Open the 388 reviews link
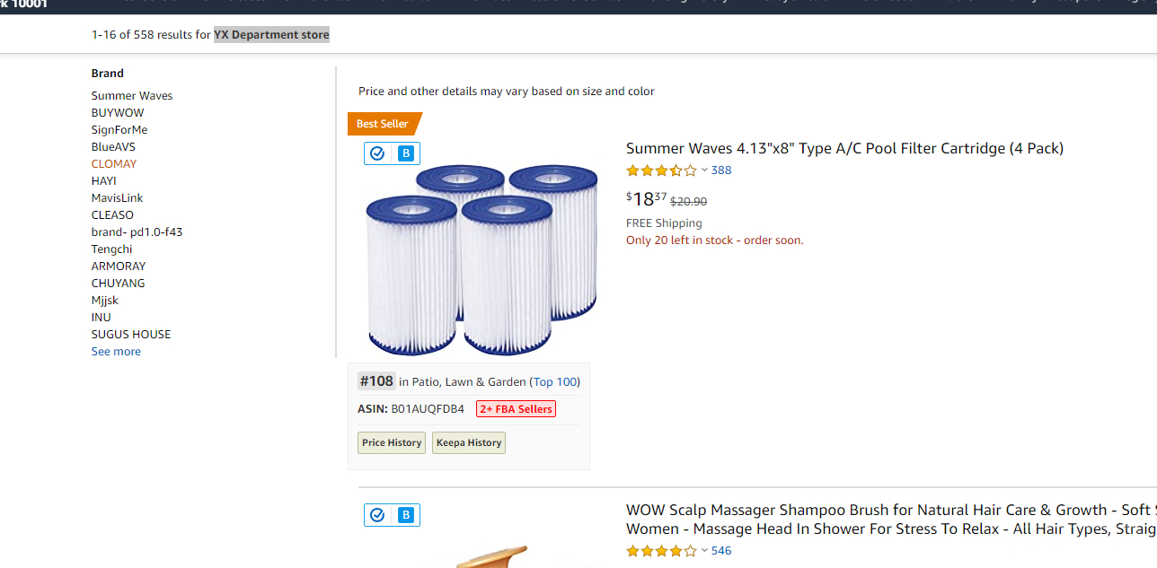1157x568 pixels. (x=721, y=170)
